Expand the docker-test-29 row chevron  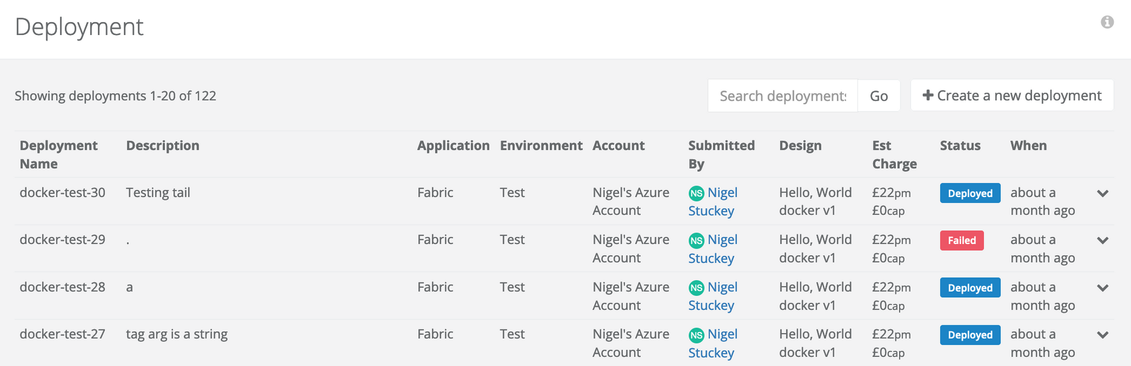coord(1102,240)
